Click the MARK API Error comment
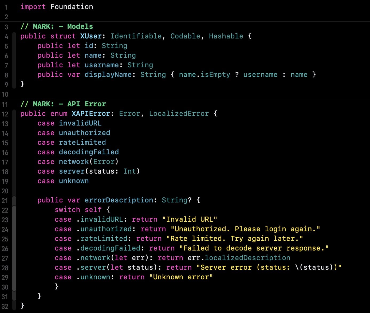The image size is (370, 313). [63, 104]
